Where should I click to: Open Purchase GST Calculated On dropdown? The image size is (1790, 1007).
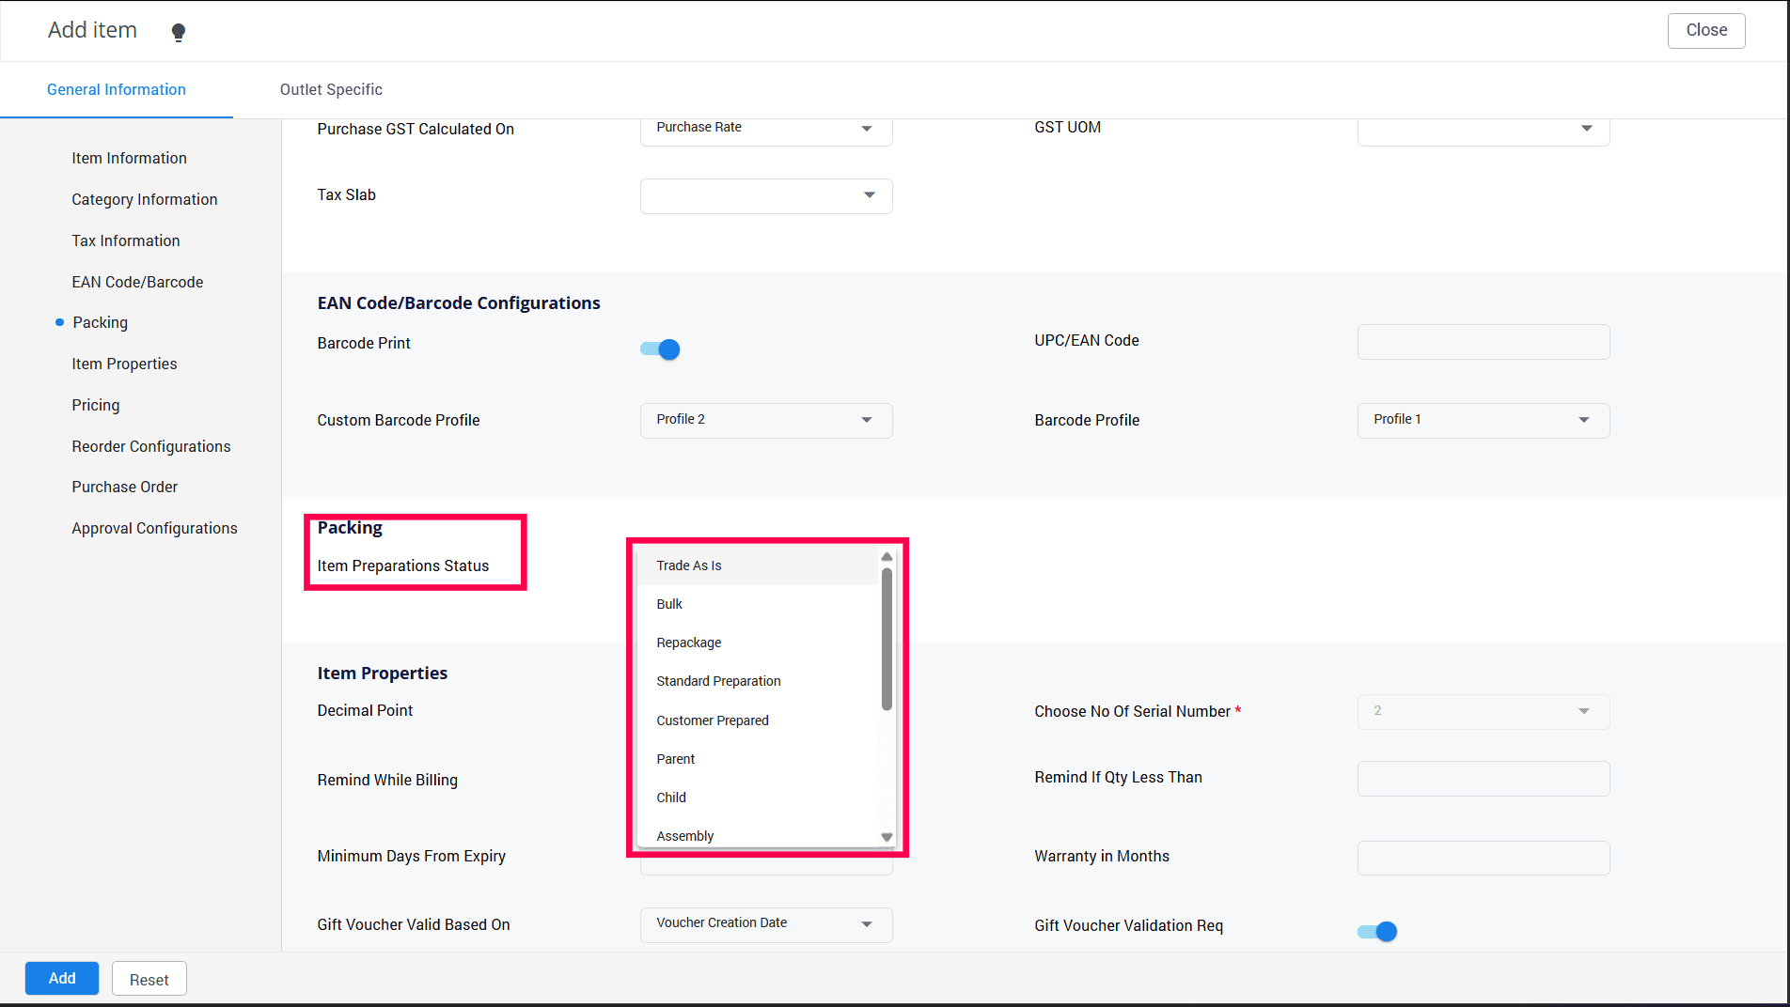coord(766,129)
